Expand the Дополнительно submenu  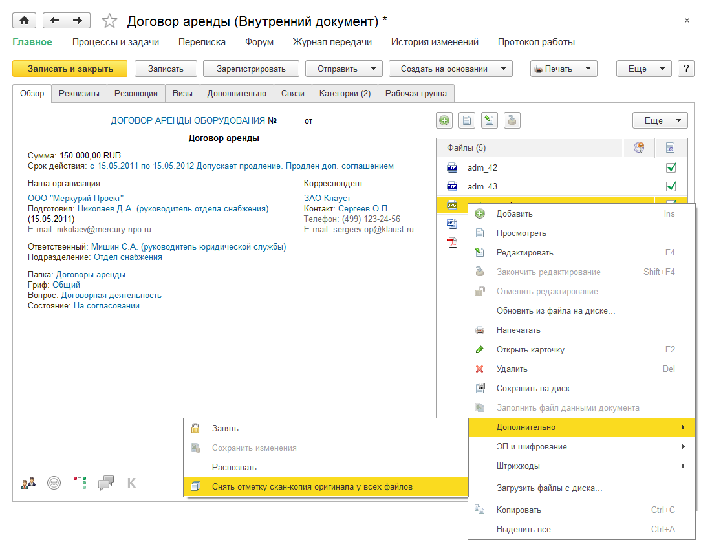coord(581,427)
